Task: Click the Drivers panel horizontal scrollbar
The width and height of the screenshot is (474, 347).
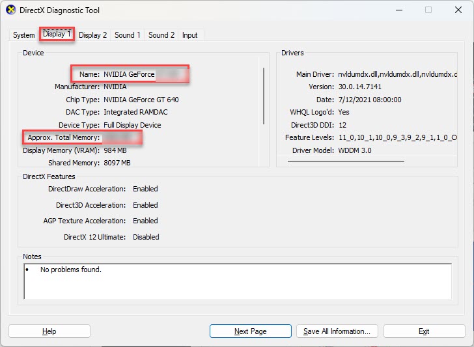Action: pyautogui.click(x=346, y=161)
